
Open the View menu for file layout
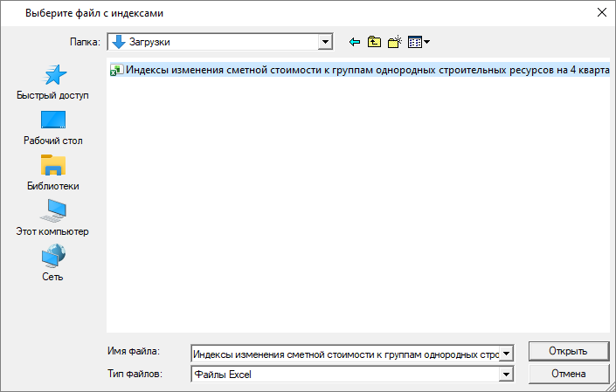coord(419,41)
